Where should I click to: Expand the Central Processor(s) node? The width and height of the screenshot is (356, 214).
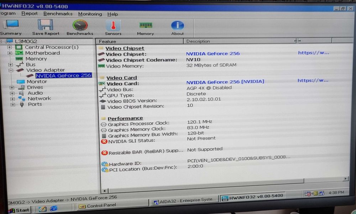(x=10, y=47)
